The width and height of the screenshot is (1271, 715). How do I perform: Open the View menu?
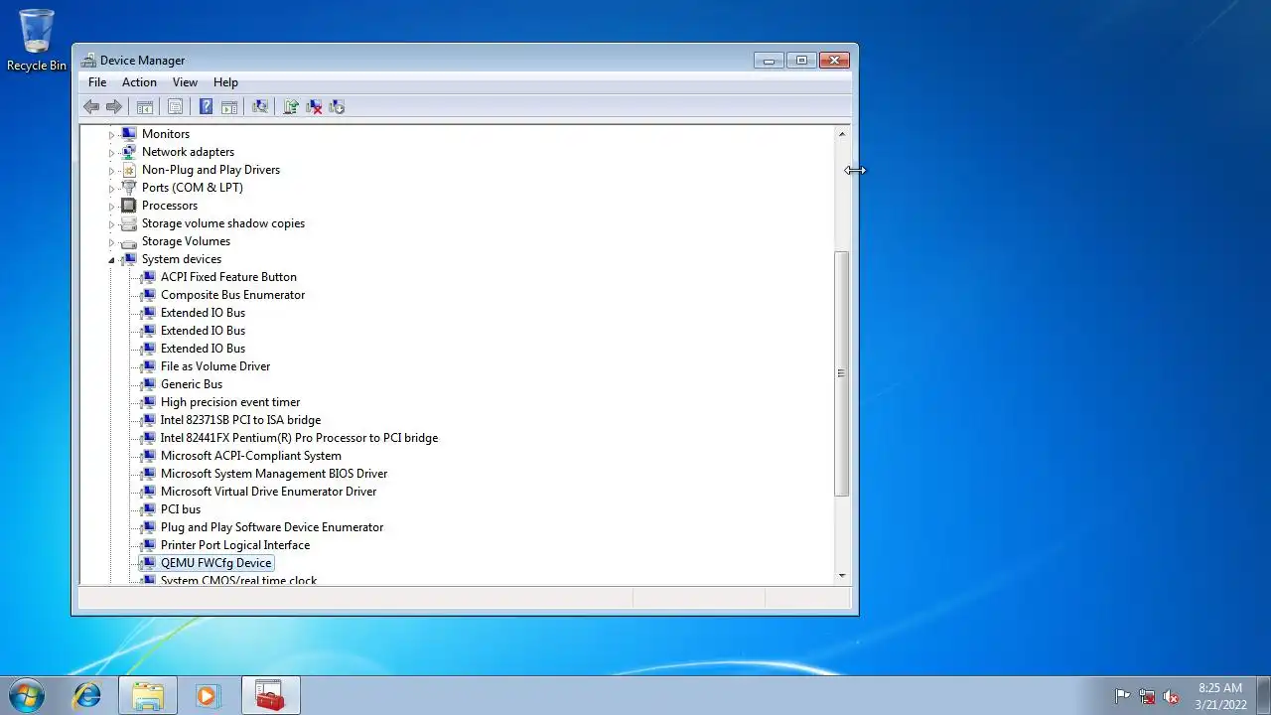(185, 82)
